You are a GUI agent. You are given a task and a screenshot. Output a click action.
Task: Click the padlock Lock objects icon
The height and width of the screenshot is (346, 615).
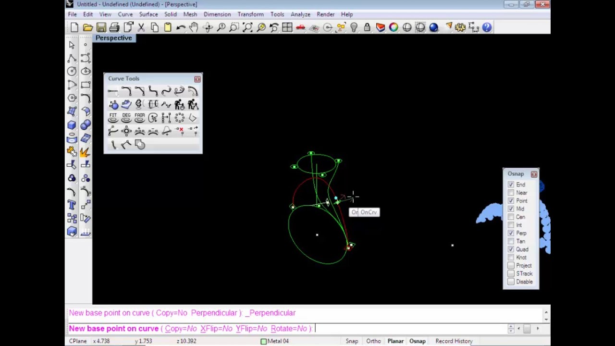367,27
